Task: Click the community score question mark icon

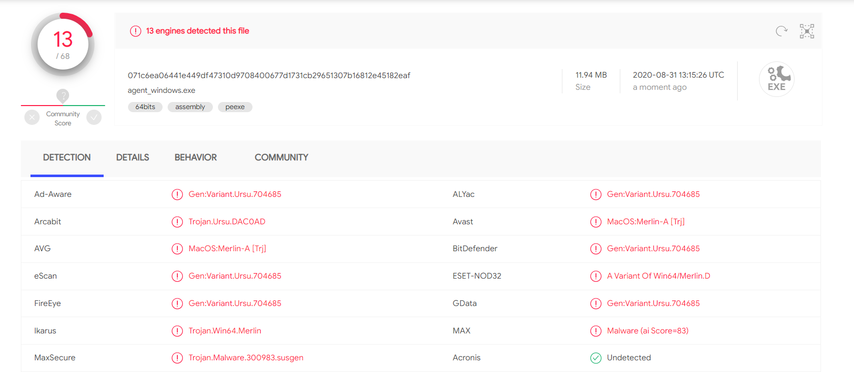Action: click(62, 95)
